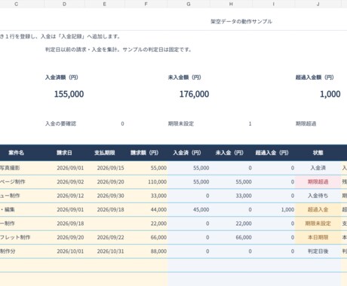This screenshot has width=347, height=286.
Task: Click the 超過入金 status cell in the 44,000 row
Action: click(x=318, y=209)
